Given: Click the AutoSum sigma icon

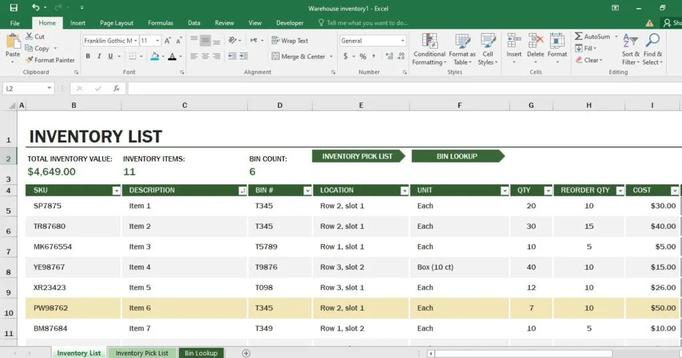Looking at the screenshot, I should tap(579, 37).
